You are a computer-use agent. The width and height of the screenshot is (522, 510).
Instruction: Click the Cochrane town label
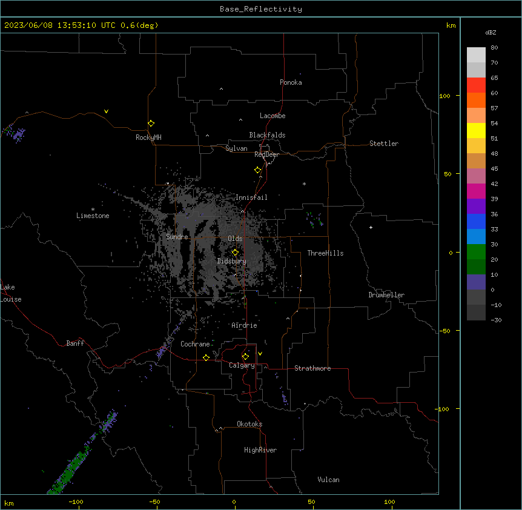[x=195, y=344]
